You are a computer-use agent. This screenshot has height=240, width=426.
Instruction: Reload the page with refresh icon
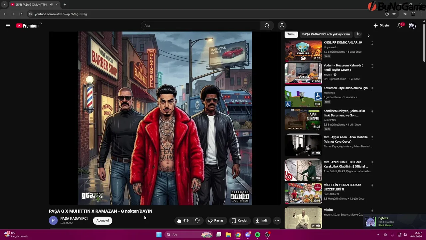click(21, 14)
